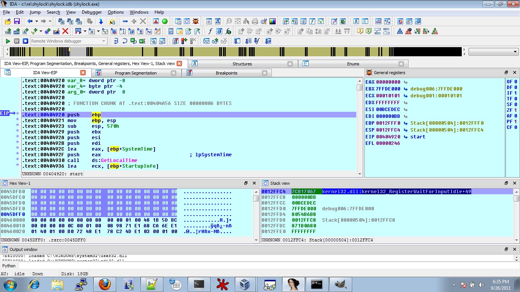Click the Stack view vertical scrollbar thumb
The image size is (520, 292).
pyautogui.click(x=516, y=198)
